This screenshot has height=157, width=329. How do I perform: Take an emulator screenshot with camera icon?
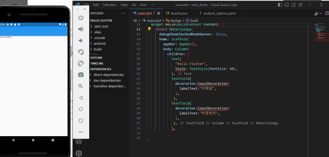[x=81, y=75]
